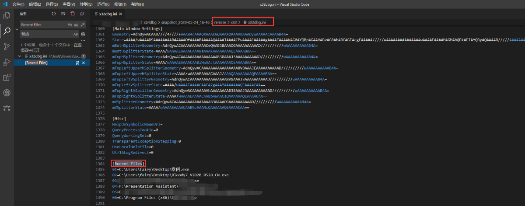Open the 文件(F) menu
The image size is (525, 206).
[x=18, y=4]
